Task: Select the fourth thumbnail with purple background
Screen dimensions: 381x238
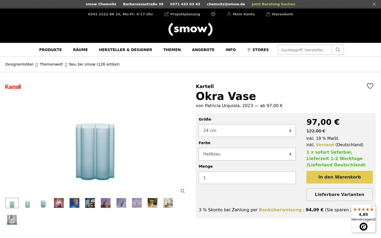Action: [59, 203]
